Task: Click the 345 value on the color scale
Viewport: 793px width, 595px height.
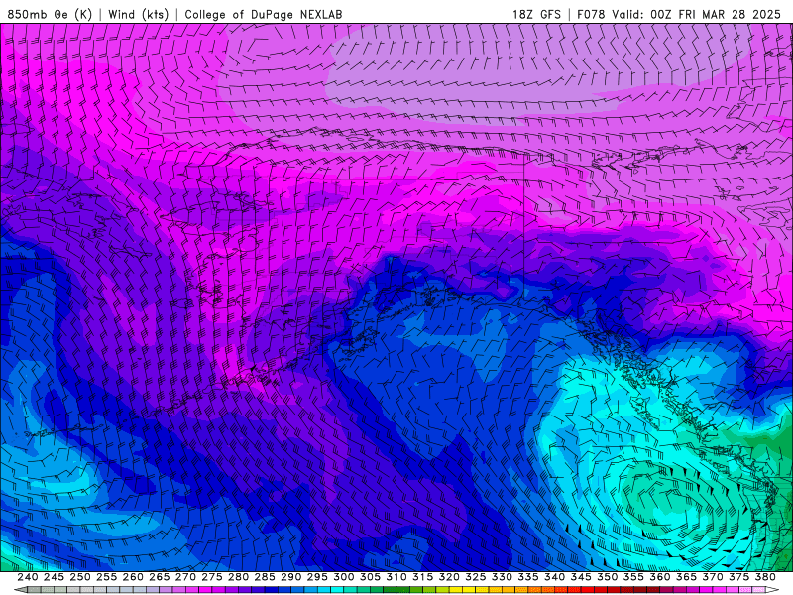Action: [x=581, y=577]
